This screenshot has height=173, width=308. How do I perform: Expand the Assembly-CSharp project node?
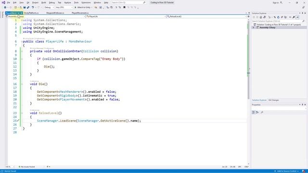pos(254,28)
